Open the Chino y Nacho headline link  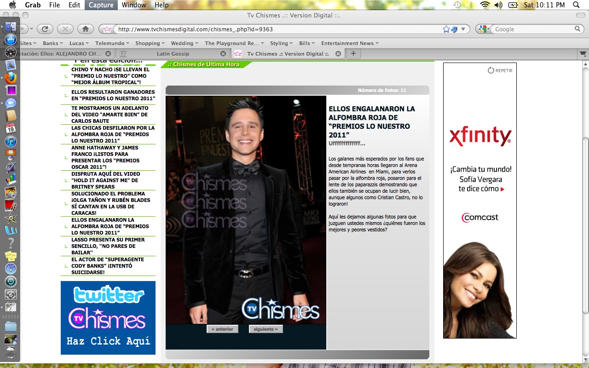click(110, 76)
